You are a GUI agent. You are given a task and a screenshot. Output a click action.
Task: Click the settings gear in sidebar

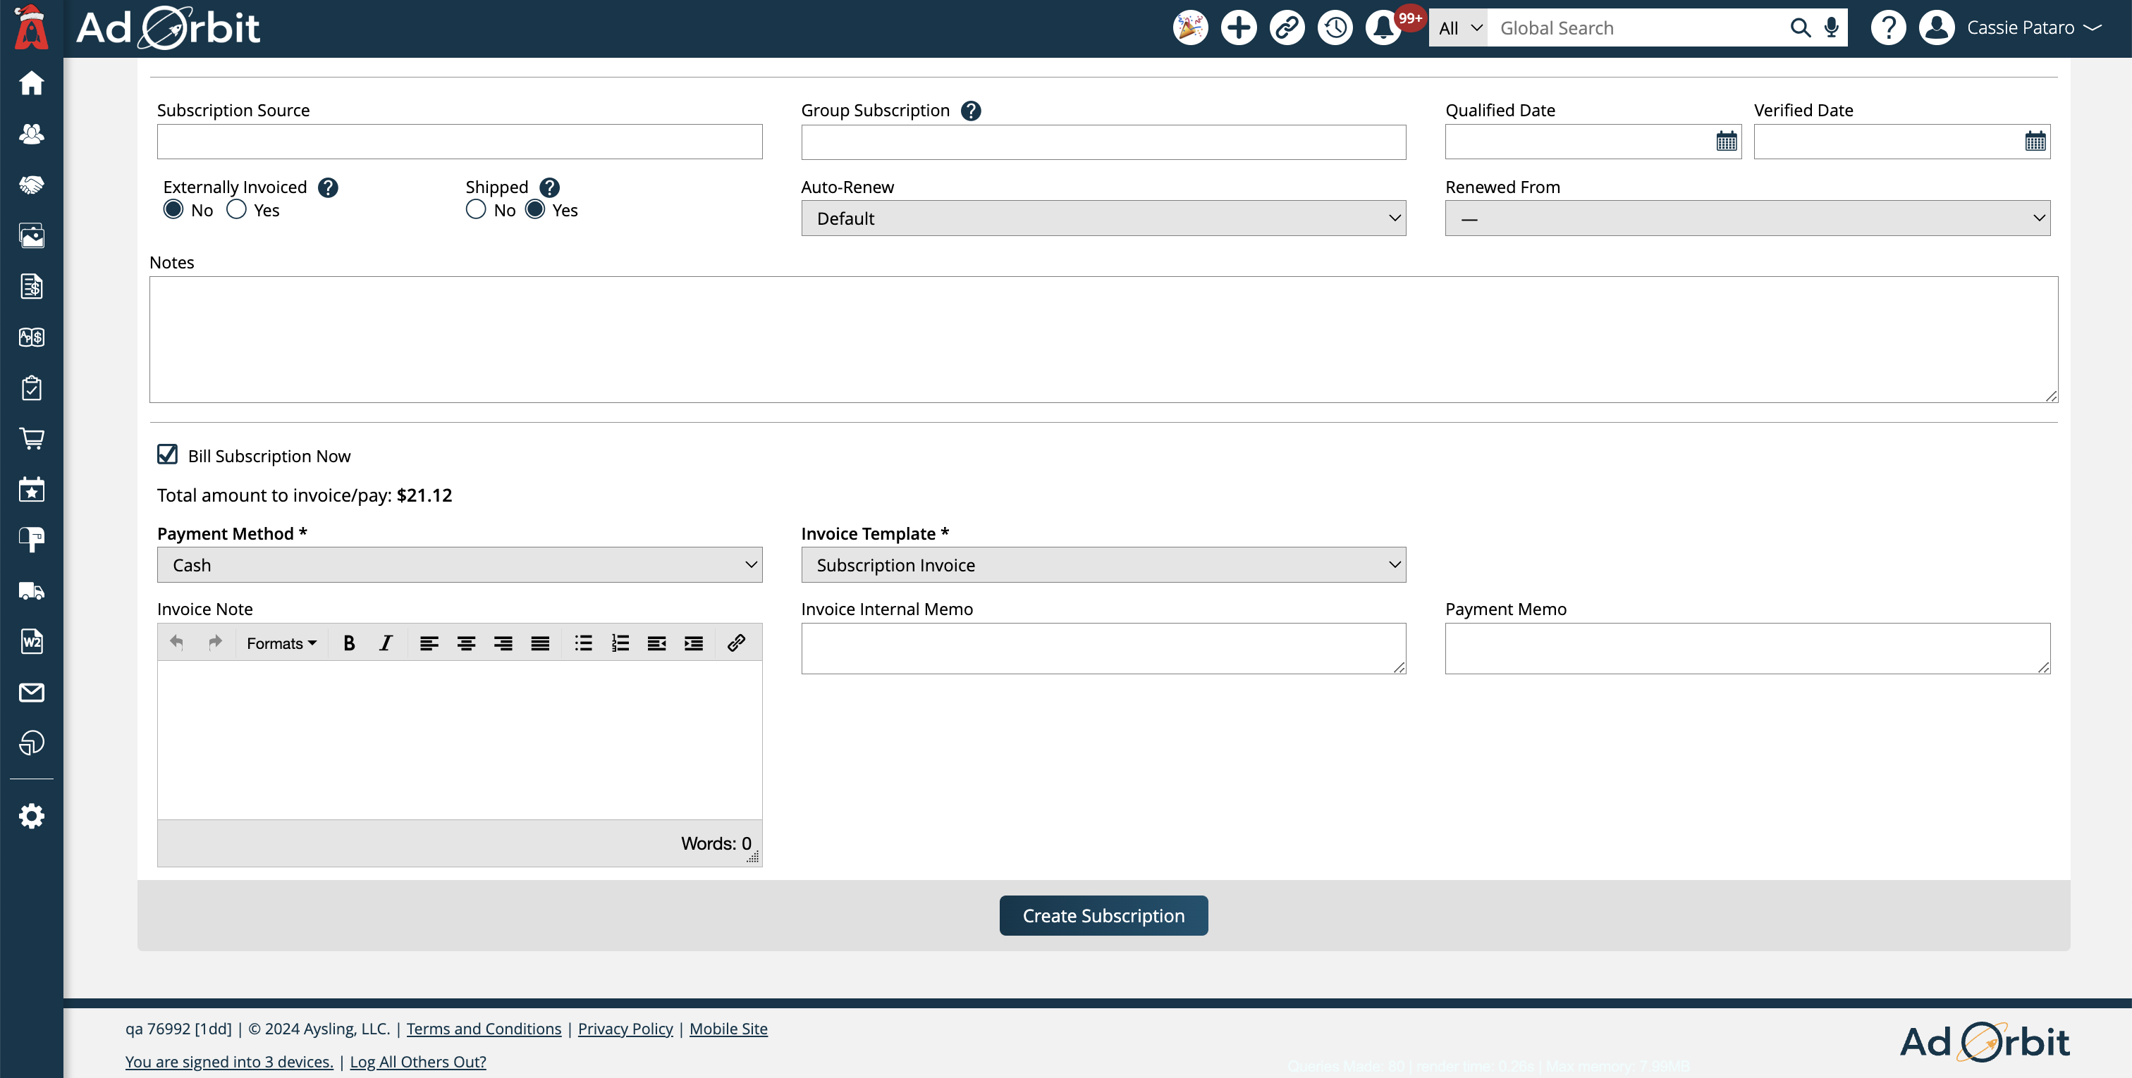[x=32, y=817]
